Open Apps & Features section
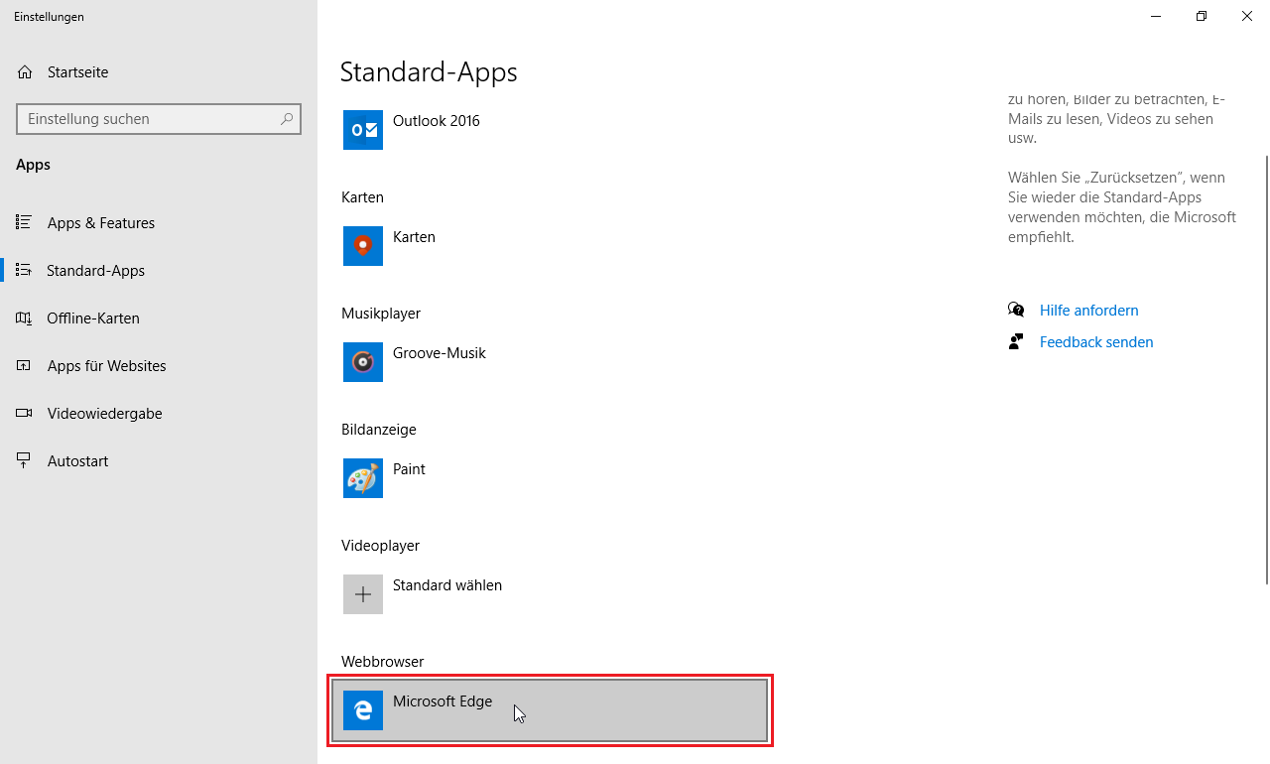This screenshot has width=1270, height=764. [x=100, y=223]
